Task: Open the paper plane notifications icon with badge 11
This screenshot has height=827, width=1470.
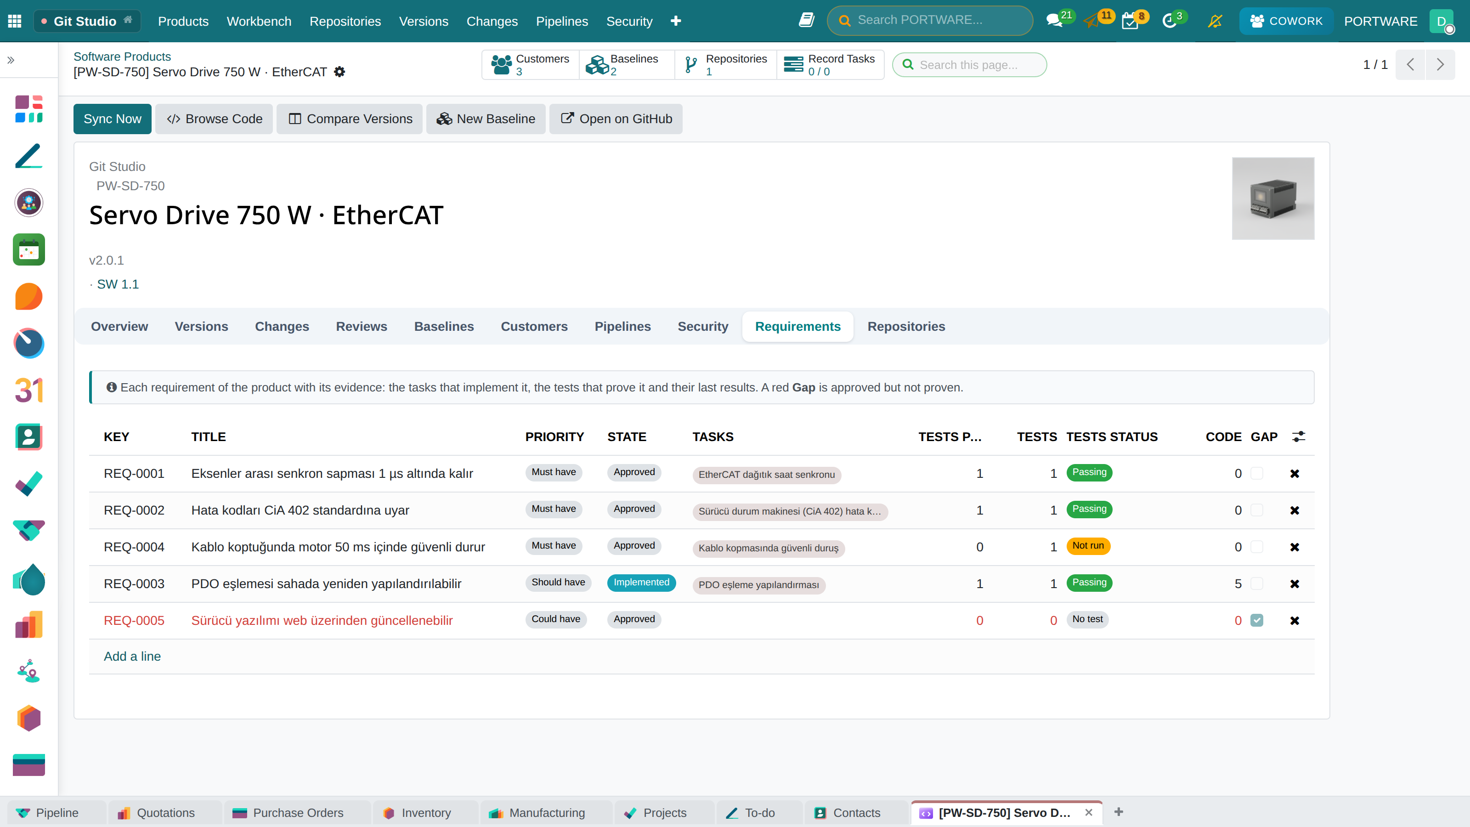Action: coord(1092,21)
